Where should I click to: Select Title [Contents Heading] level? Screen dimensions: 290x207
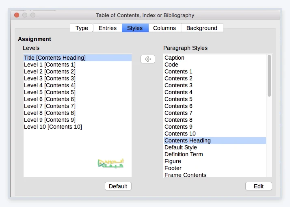point(77,58)
